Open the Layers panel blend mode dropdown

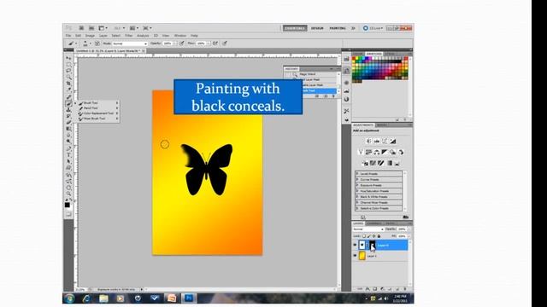coord(368,229)
